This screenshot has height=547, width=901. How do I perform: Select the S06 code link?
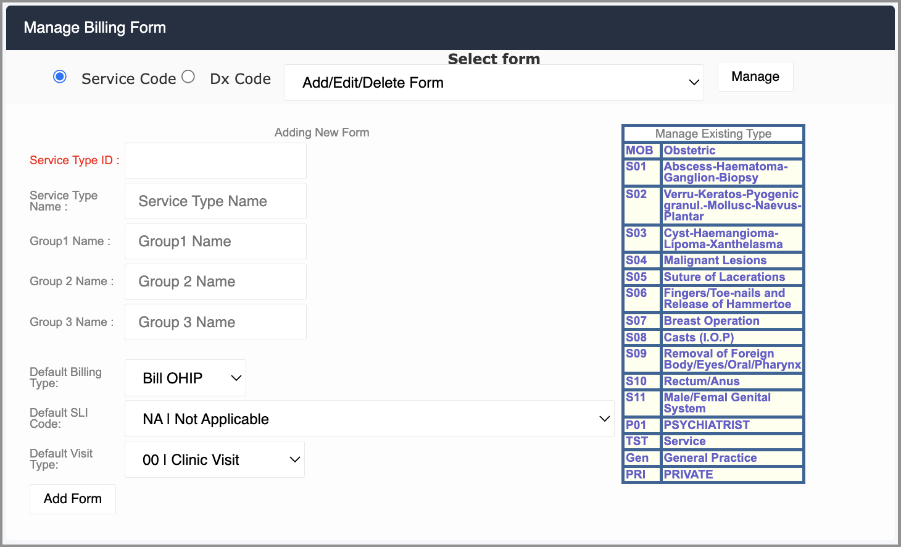[636, 293]
